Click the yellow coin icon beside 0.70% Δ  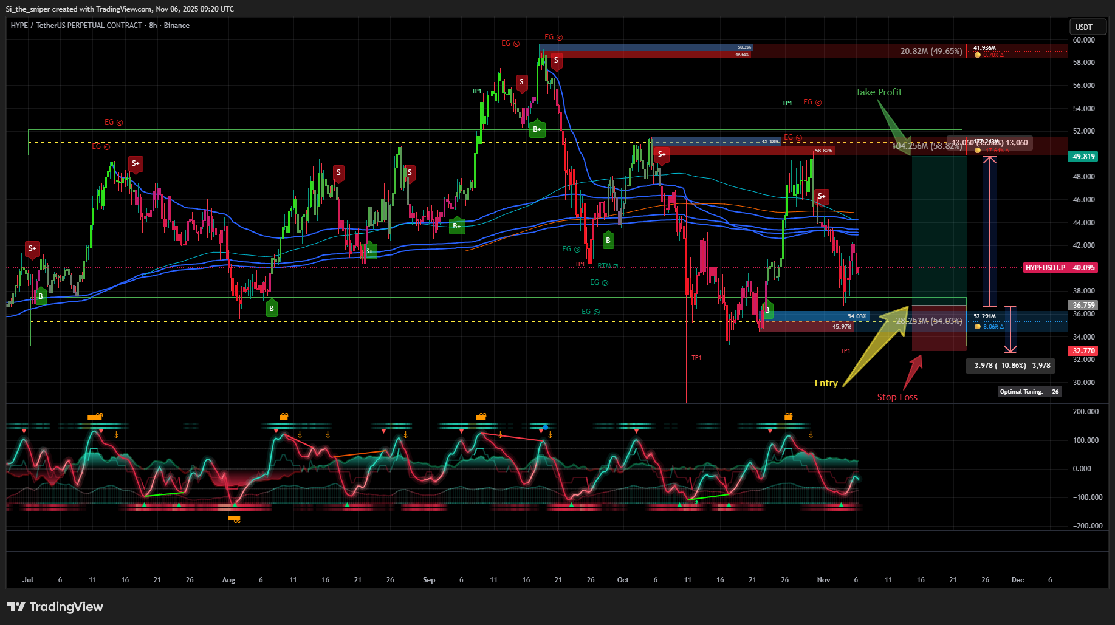[x=978, y=55]
